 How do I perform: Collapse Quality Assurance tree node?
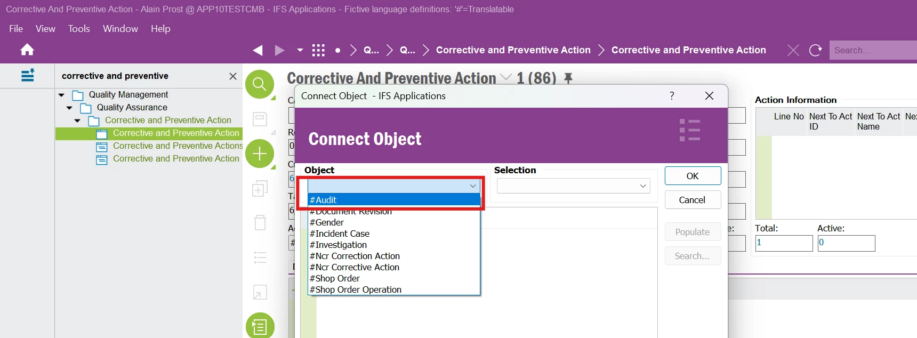(69, 108)
